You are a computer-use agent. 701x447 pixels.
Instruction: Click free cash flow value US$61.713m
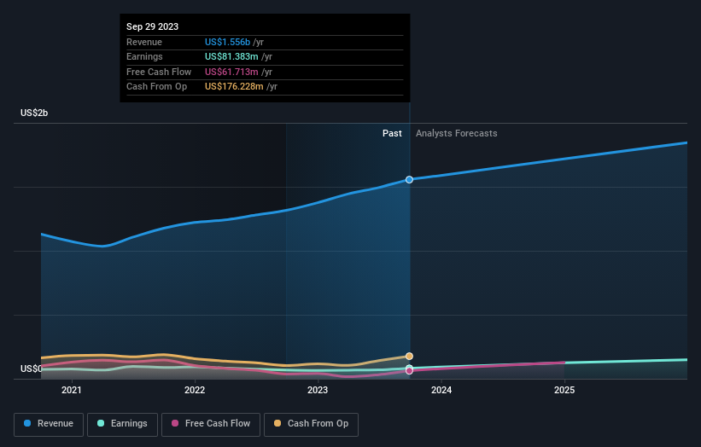(x=231, y=72)
